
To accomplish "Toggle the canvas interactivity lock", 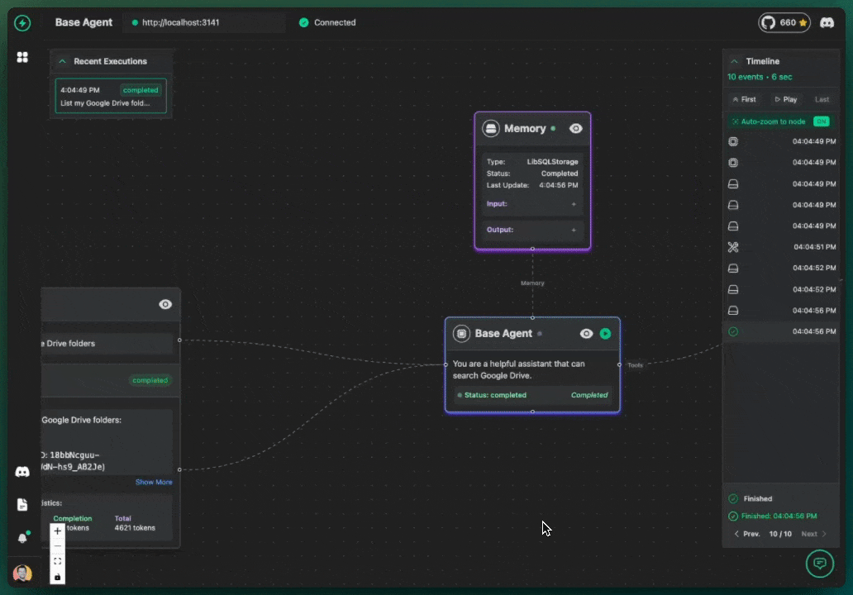I will coord(58,577).
